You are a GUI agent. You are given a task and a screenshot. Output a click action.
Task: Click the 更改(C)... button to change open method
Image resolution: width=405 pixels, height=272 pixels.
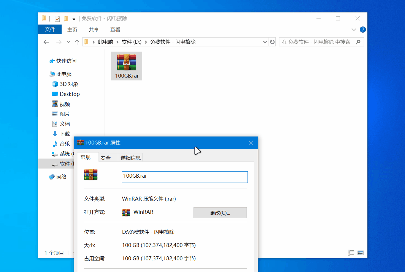point(220,212)
